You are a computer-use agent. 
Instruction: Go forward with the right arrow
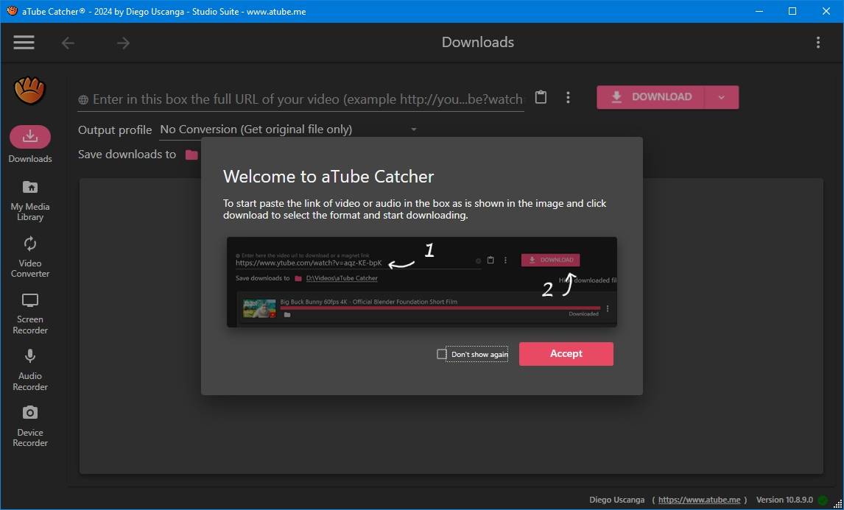(123, 43)
